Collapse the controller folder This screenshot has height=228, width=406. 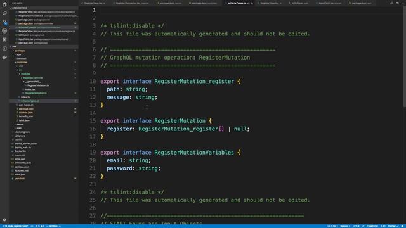21,62
